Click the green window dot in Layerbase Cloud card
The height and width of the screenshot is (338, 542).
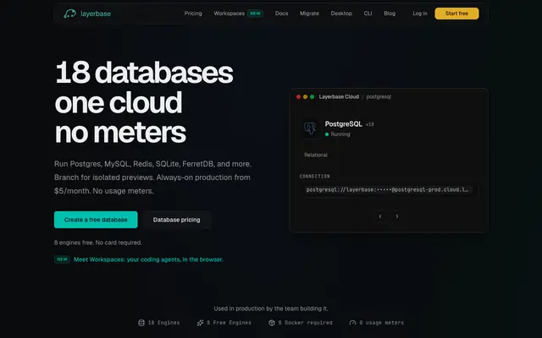click(x=312, y=97)
